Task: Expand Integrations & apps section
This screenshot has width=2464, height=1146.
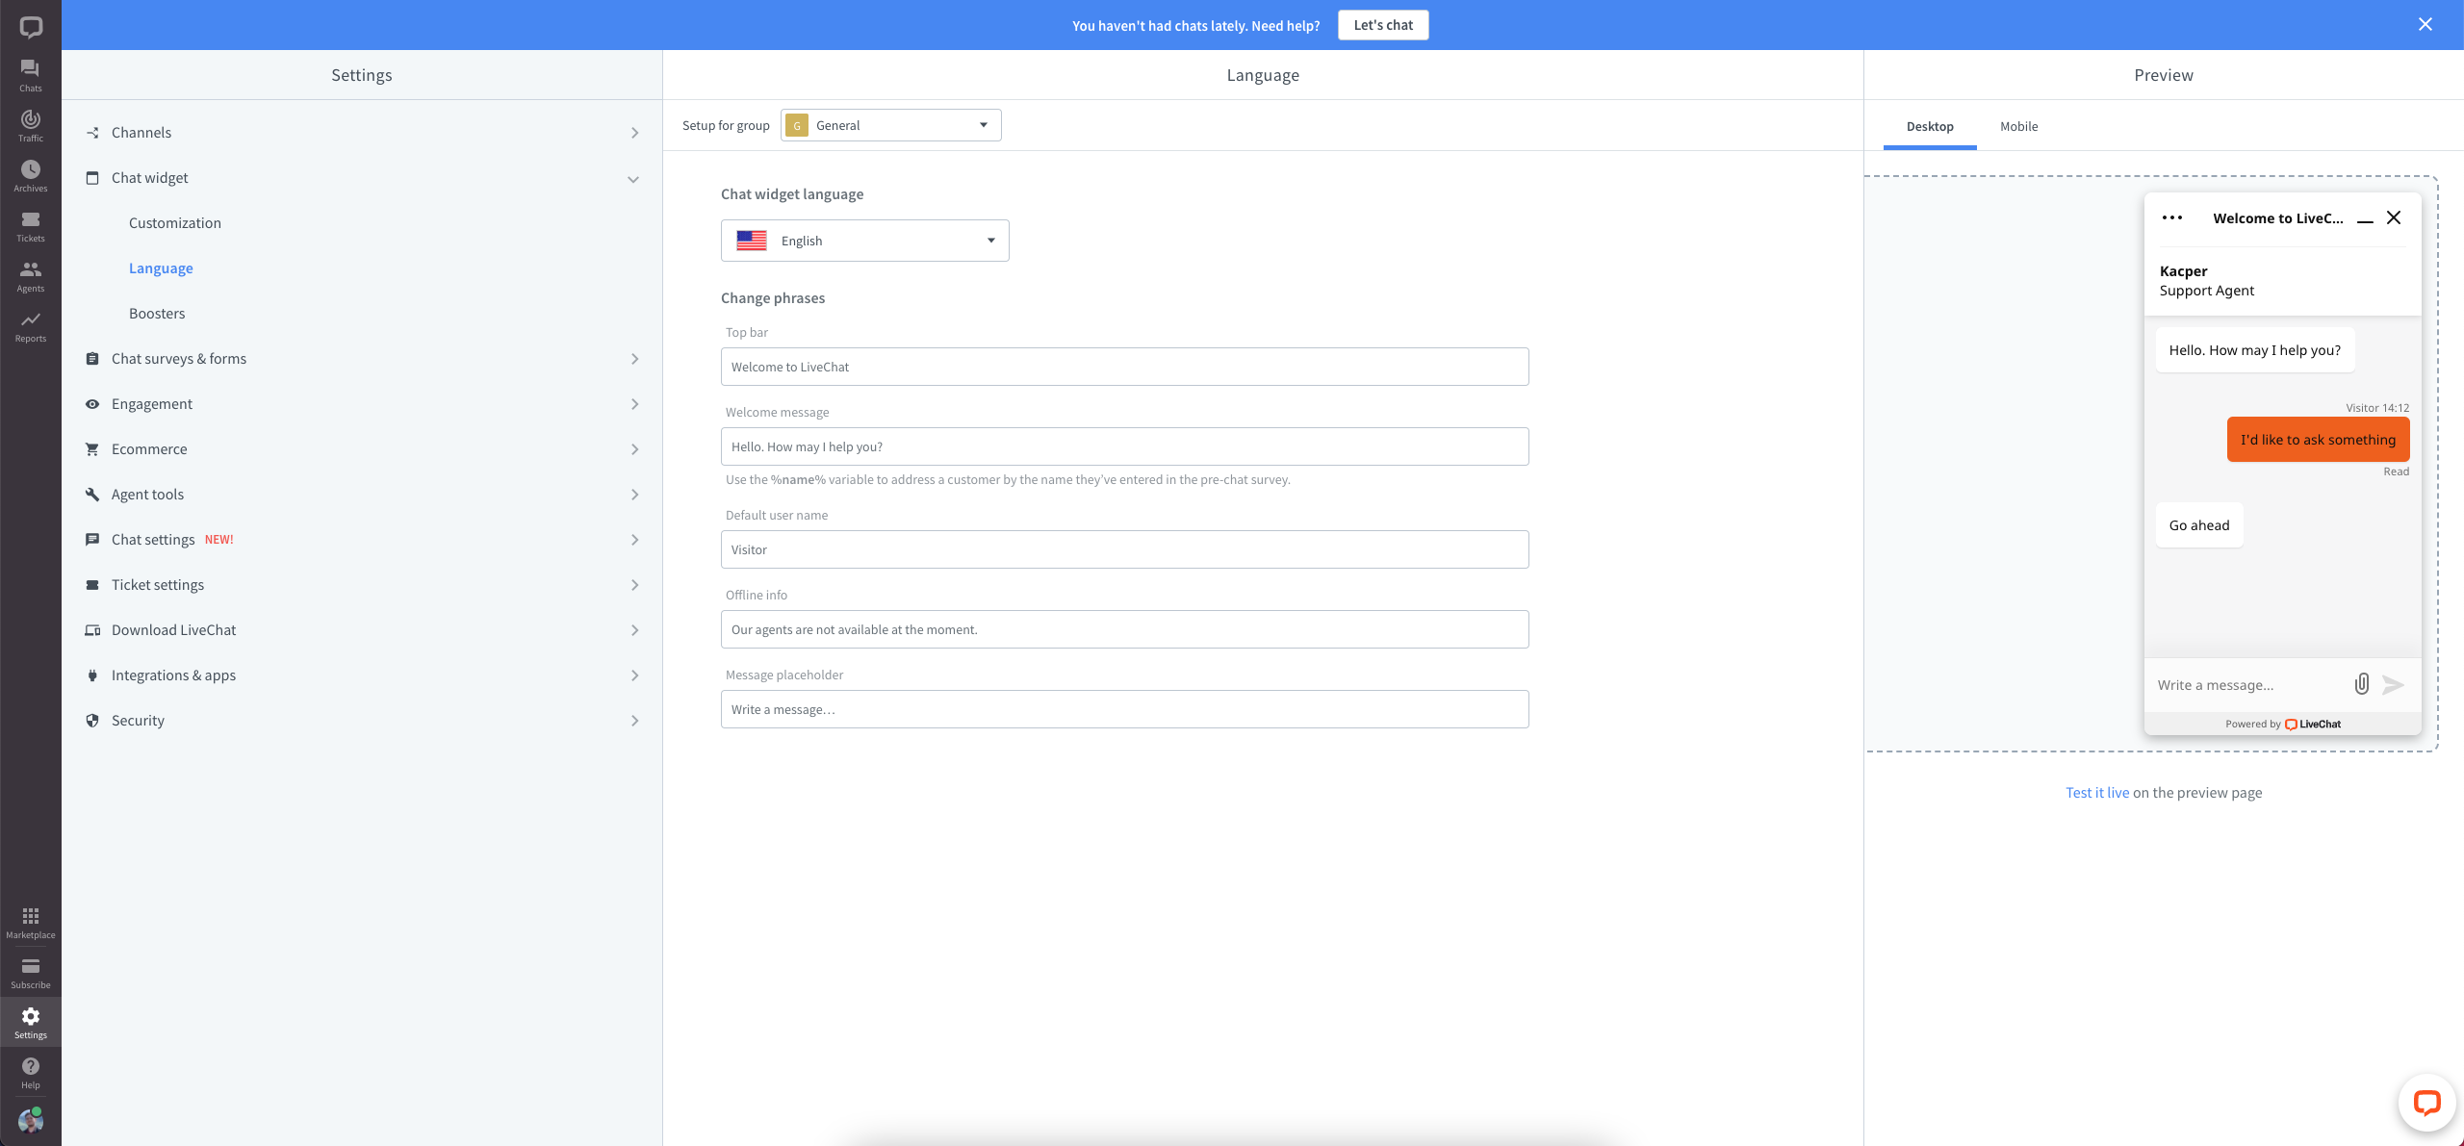Action: [362, 675]
